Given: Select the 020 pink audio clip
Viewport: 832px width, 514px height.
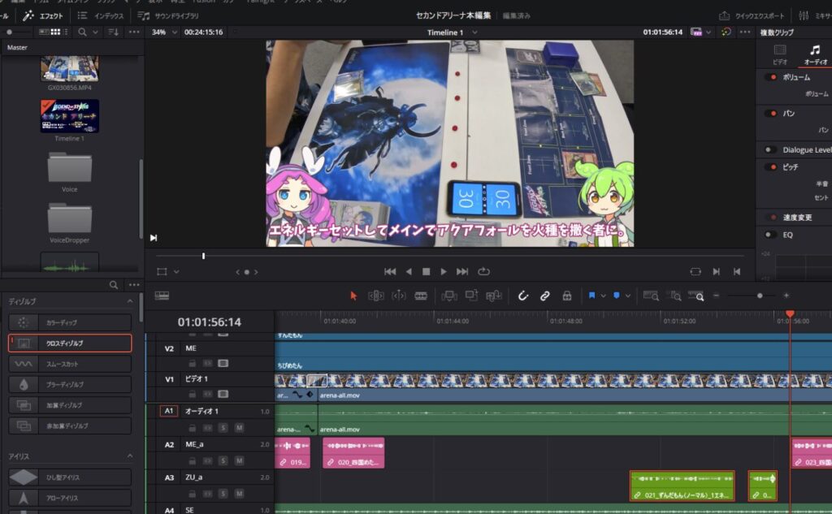Looking at the screenshot, I should (353, 453).
